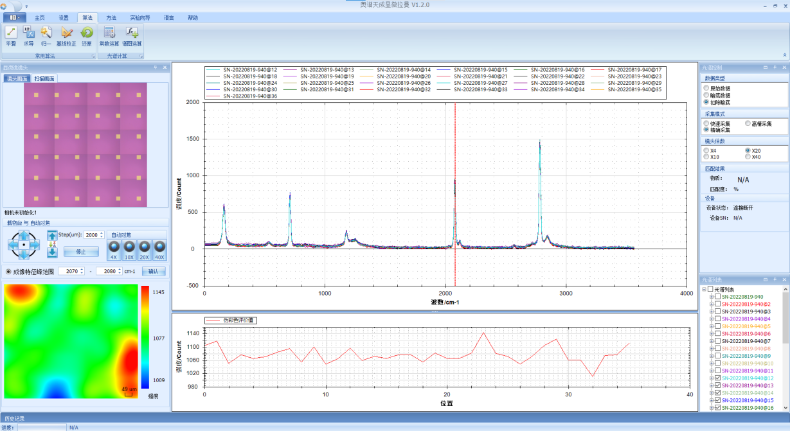Move the stage right with the arrow pad

pos(35,245)
